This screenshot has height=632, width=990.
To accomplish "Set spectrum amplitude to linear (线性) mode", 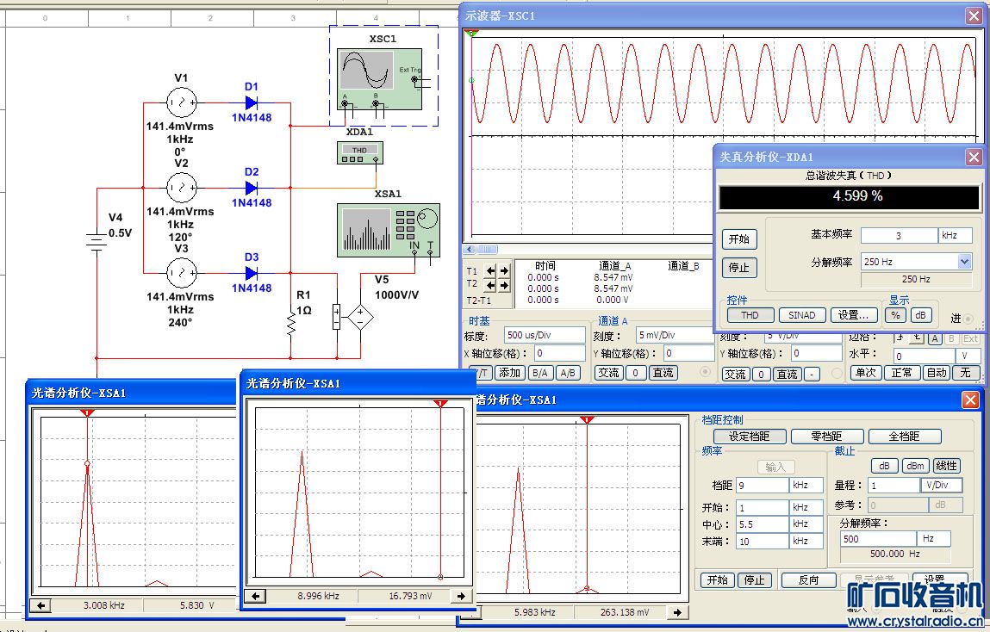I will coord(946,466).
